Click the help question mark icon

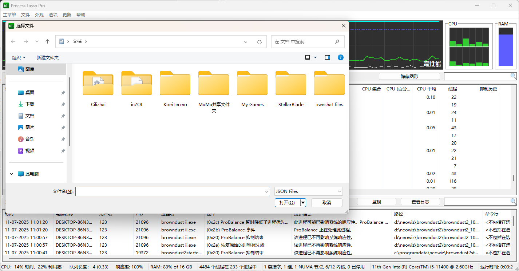coord(340,57)
